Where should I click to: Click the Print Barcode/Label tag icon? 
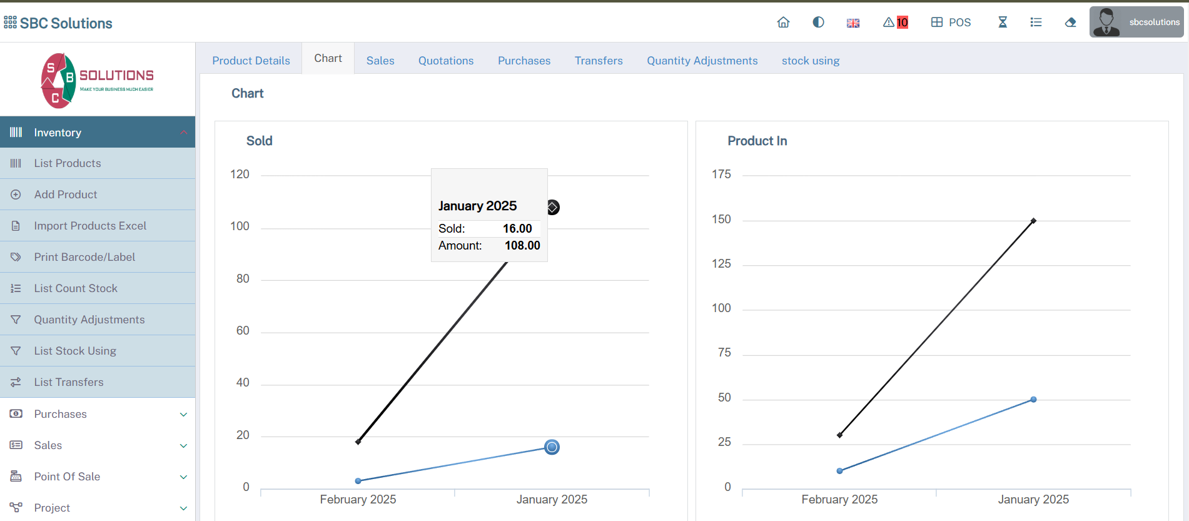click(16, 257)
